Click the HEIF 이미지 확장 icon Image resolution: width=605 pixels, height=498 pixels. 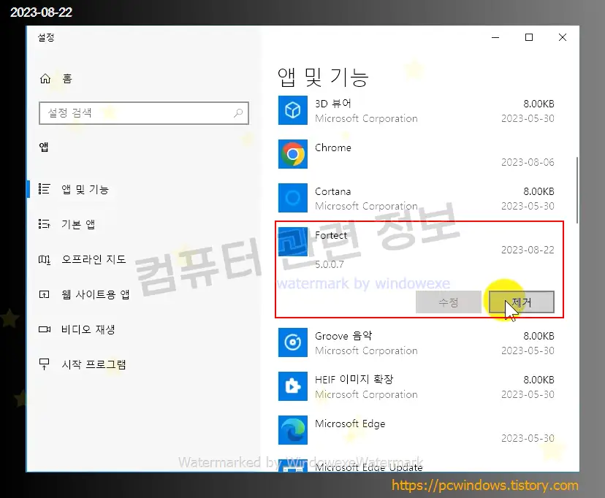293,386
